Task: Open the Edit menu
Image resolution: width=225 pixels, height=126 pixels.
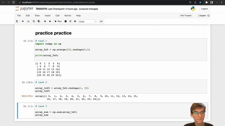Action: pyautogui.click(x=28, y=15)
